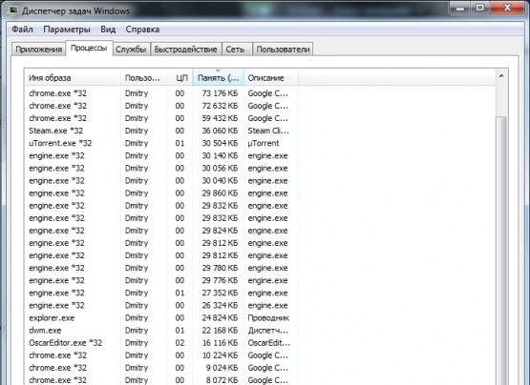Open the Вид menu
Viewport: 530px width, 385px height.
point(108,30)
